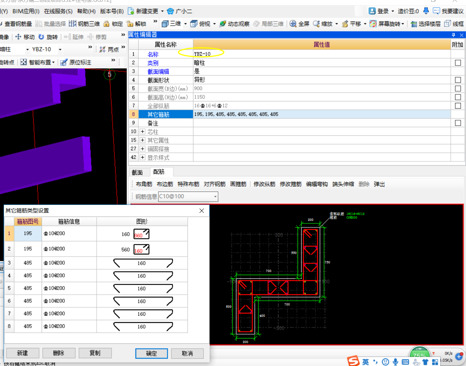This screenshot has width=466, height=366.
Task: Select the 缩放 zoom tool
Action: (x=323, y=24)
